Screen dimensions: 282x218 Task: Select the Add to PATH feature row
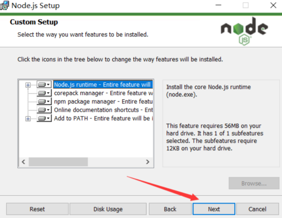point(103,118)
